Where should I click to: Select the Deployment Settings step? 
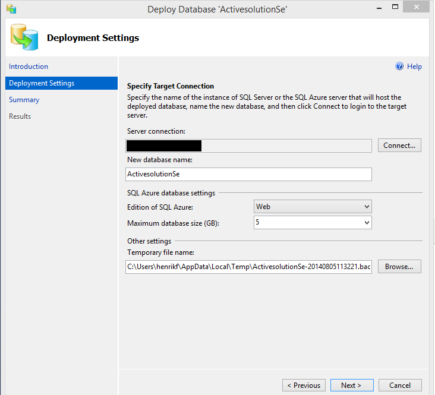(x=61, y=83)
